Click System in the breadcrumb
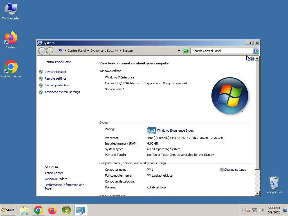Image resolution: width=288 pixels, height=216 pixels. click(128, 51)
